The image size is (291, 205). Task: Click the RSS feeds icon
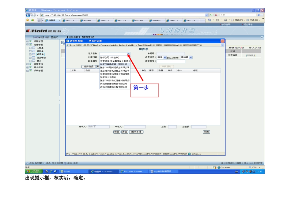(217, 20)
